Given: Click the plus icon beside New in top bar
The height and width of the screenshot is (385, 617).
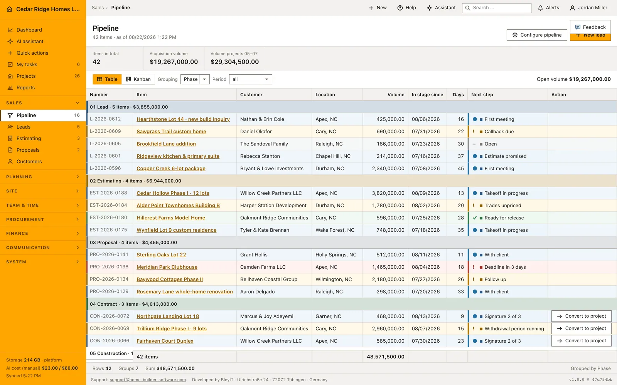Looking at the screenshot, I should click(x=371, y=8).
